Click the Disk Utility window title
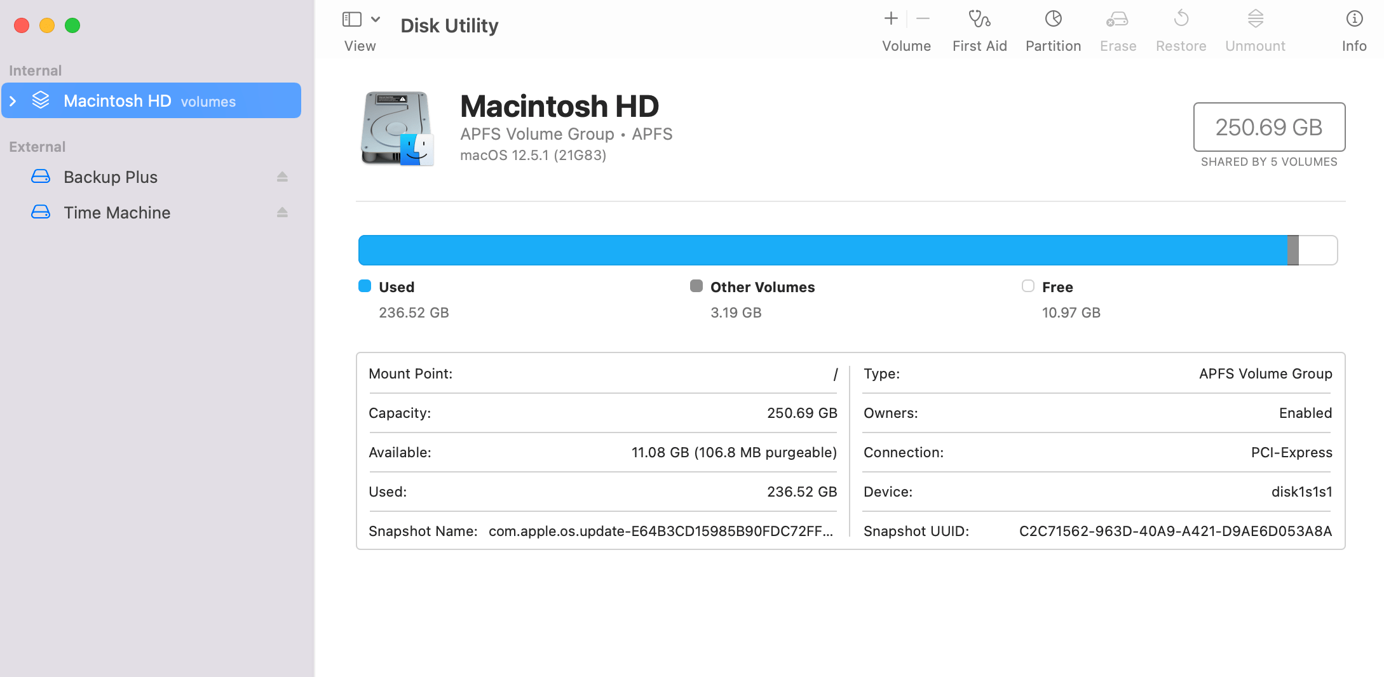The width and height of the screenshot is (1384, 677). coord(449,25)
